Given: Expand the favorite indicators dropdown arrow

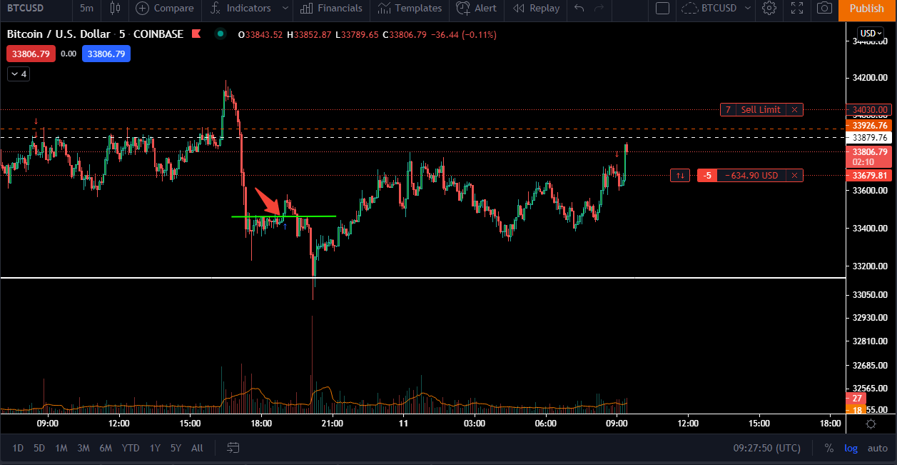Looking at the screenshot, I should (285, 9).
